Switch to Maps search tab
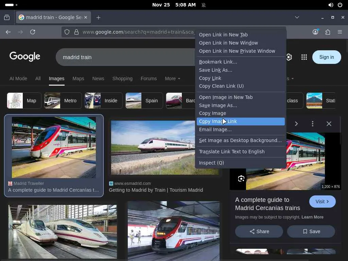Image resolution: width=348 pixels, height=261 pixels. (79, 79)
